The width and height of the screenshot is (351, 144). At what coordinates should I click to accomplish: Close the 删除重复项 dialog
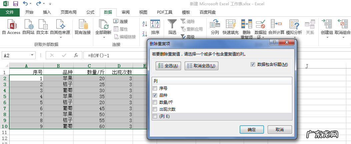click(x=287, y=43)
